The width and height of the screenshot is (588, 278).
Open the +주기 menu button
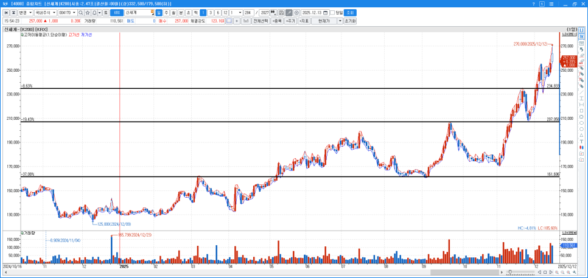click(290, 21)
